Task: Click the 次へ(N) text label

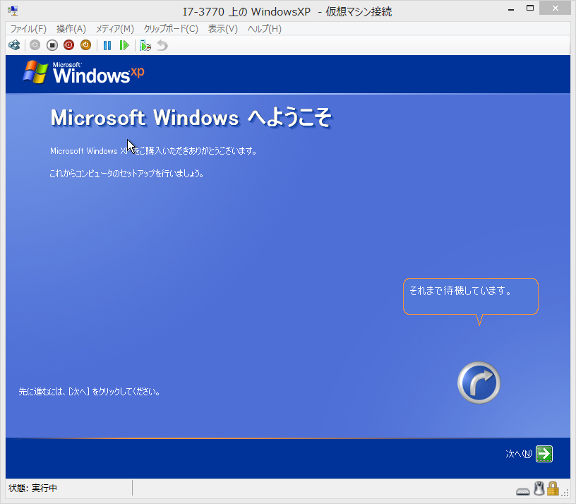Action: coord(519,454)
